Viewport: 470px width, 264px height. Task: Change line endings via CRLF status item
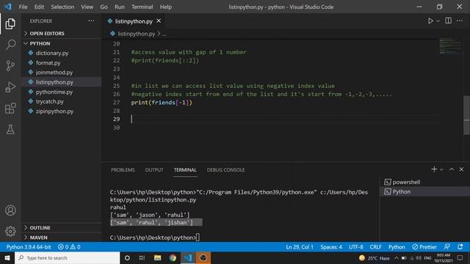[375, 247]
